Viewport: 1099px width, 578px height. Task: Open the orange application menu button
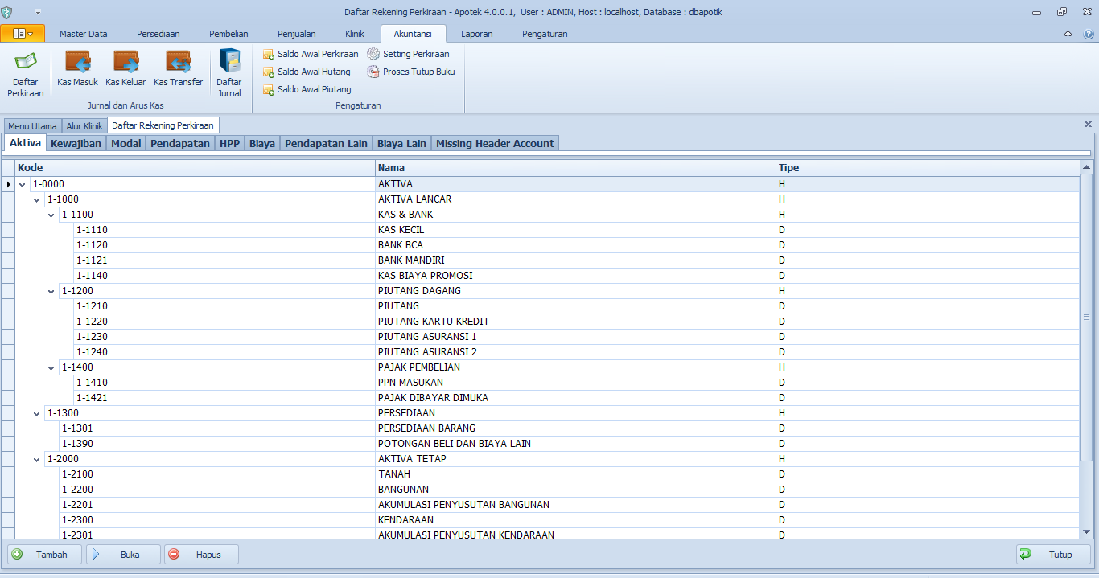click(23, 34)
